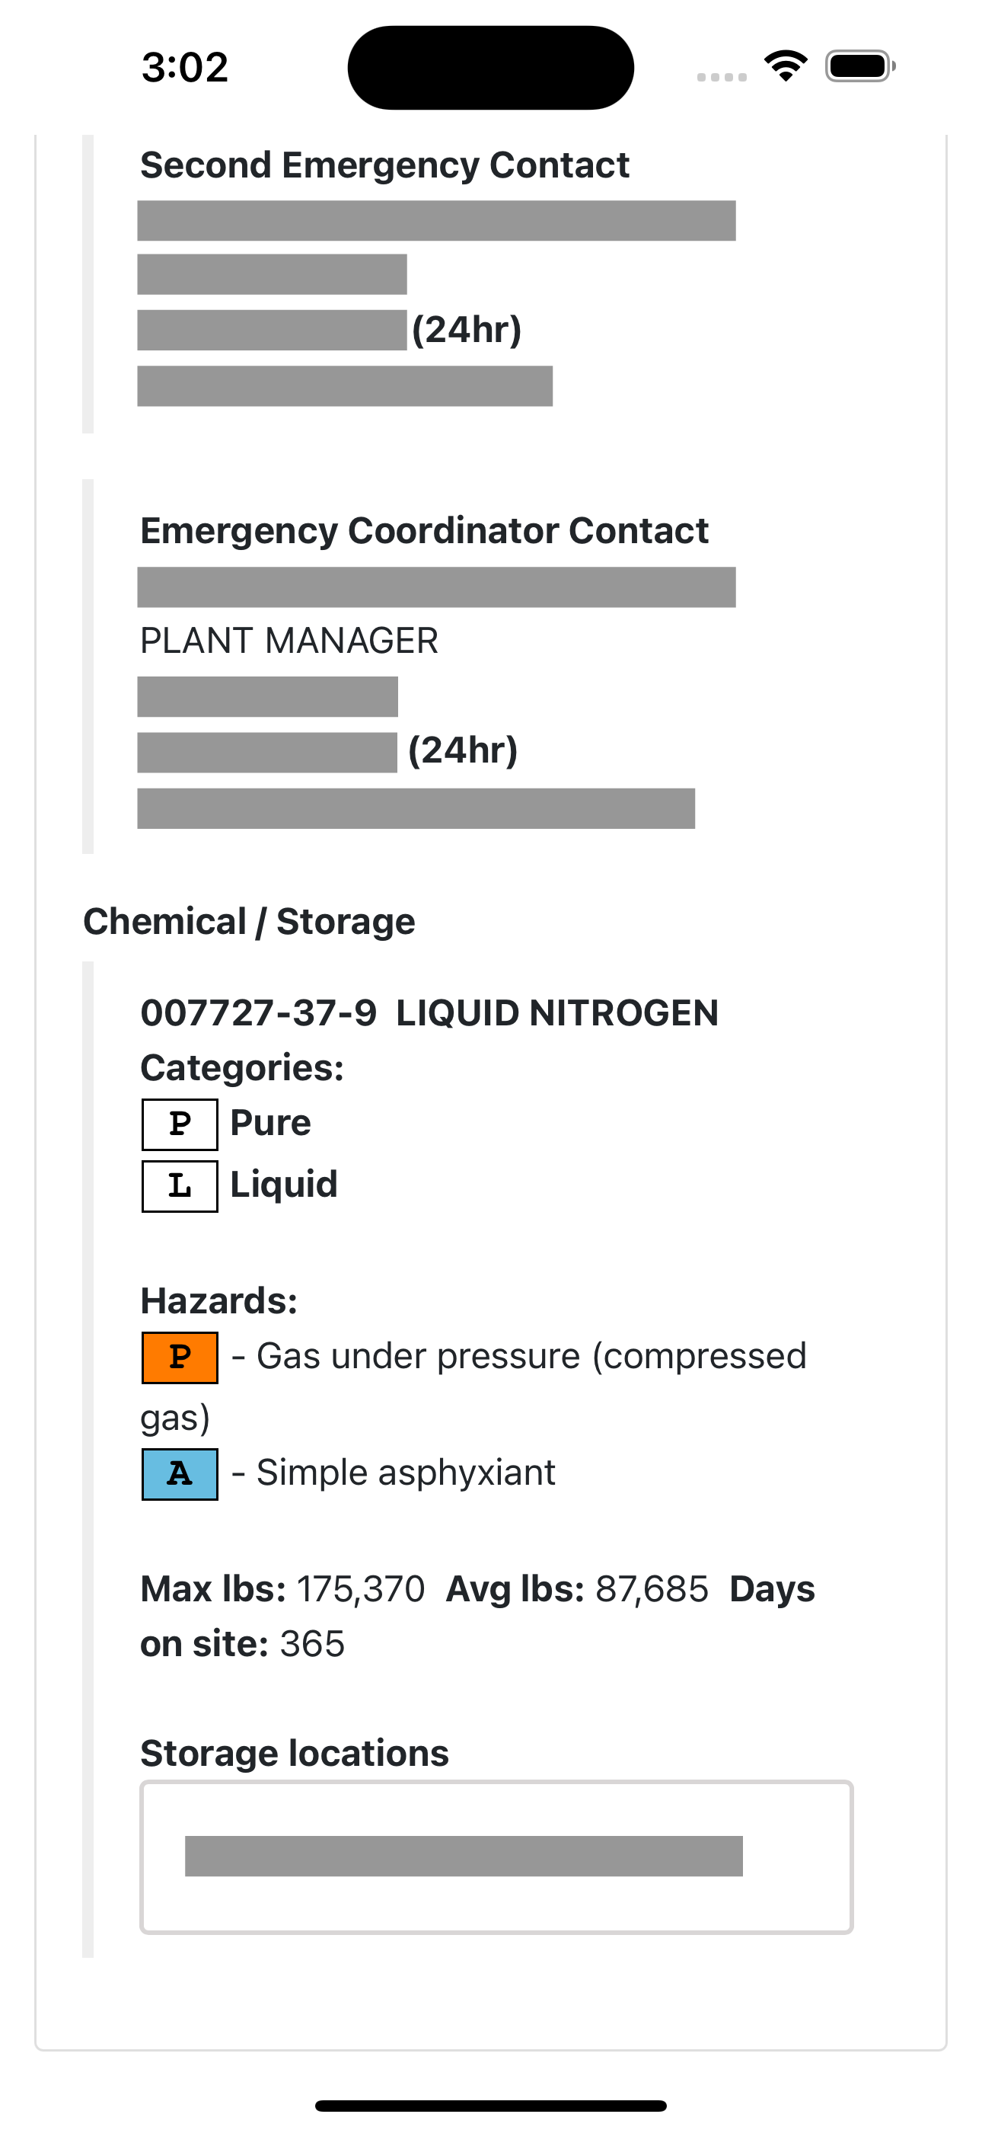Tap the cellular signal dots
The height and width of the screenshot is (2130, 982).
click(x=722, y=77)
